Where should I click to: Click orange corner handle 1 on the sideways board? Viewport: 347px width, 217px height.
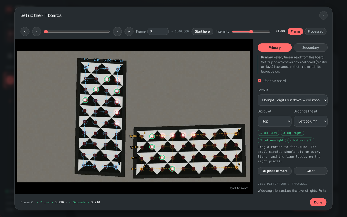[x=142, y=136]
